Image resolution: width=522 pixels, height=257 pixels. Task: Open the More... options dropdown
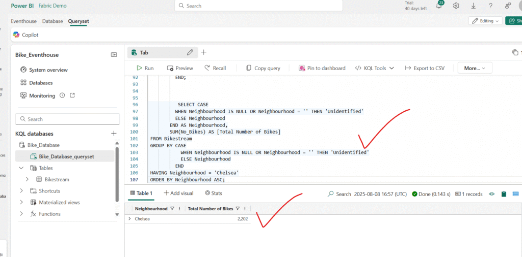[475, 68]
